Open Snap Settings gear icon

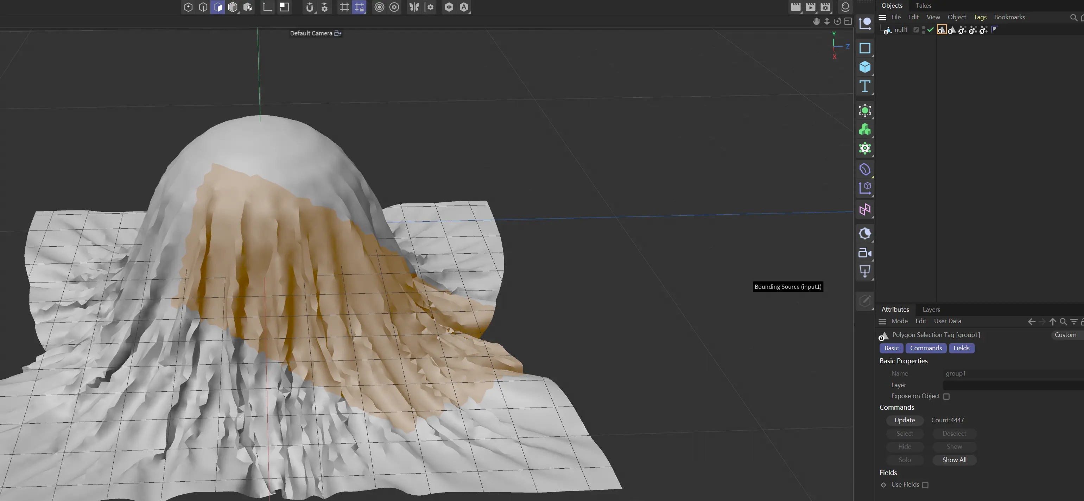324,7
